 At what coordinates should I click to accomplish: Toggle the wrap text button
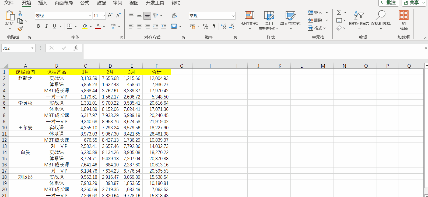[x=174, y=16]
